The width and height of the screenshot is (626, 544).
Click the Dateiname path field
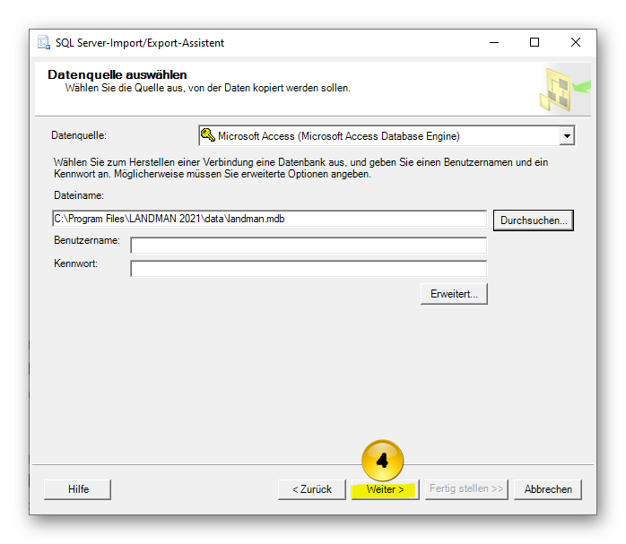[x=269, y=219]
